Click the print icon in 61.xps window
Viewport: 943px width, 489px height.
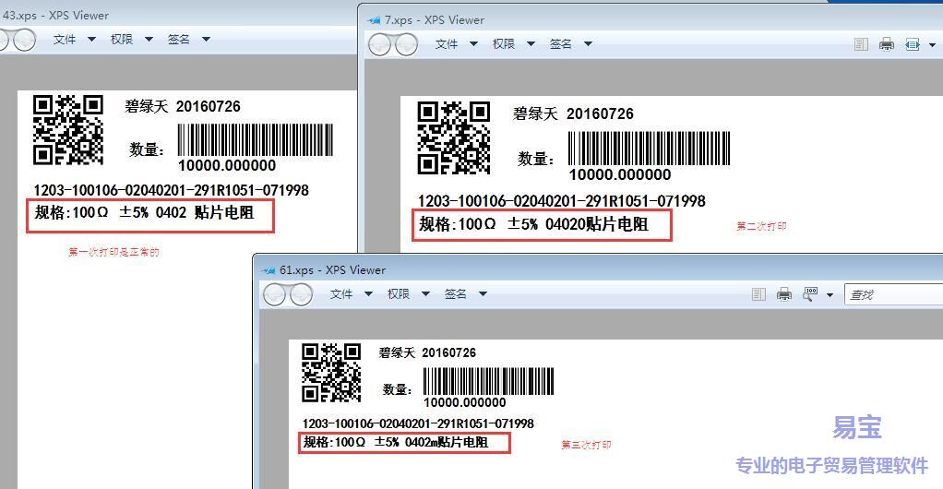coord(784,294)
